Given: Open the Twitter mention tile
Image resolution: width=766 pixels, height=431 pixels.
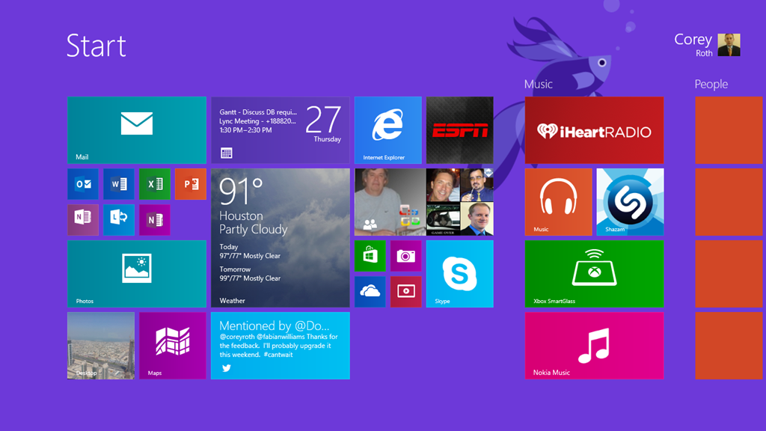Looking at the screenshot, I should coord(281,346).
